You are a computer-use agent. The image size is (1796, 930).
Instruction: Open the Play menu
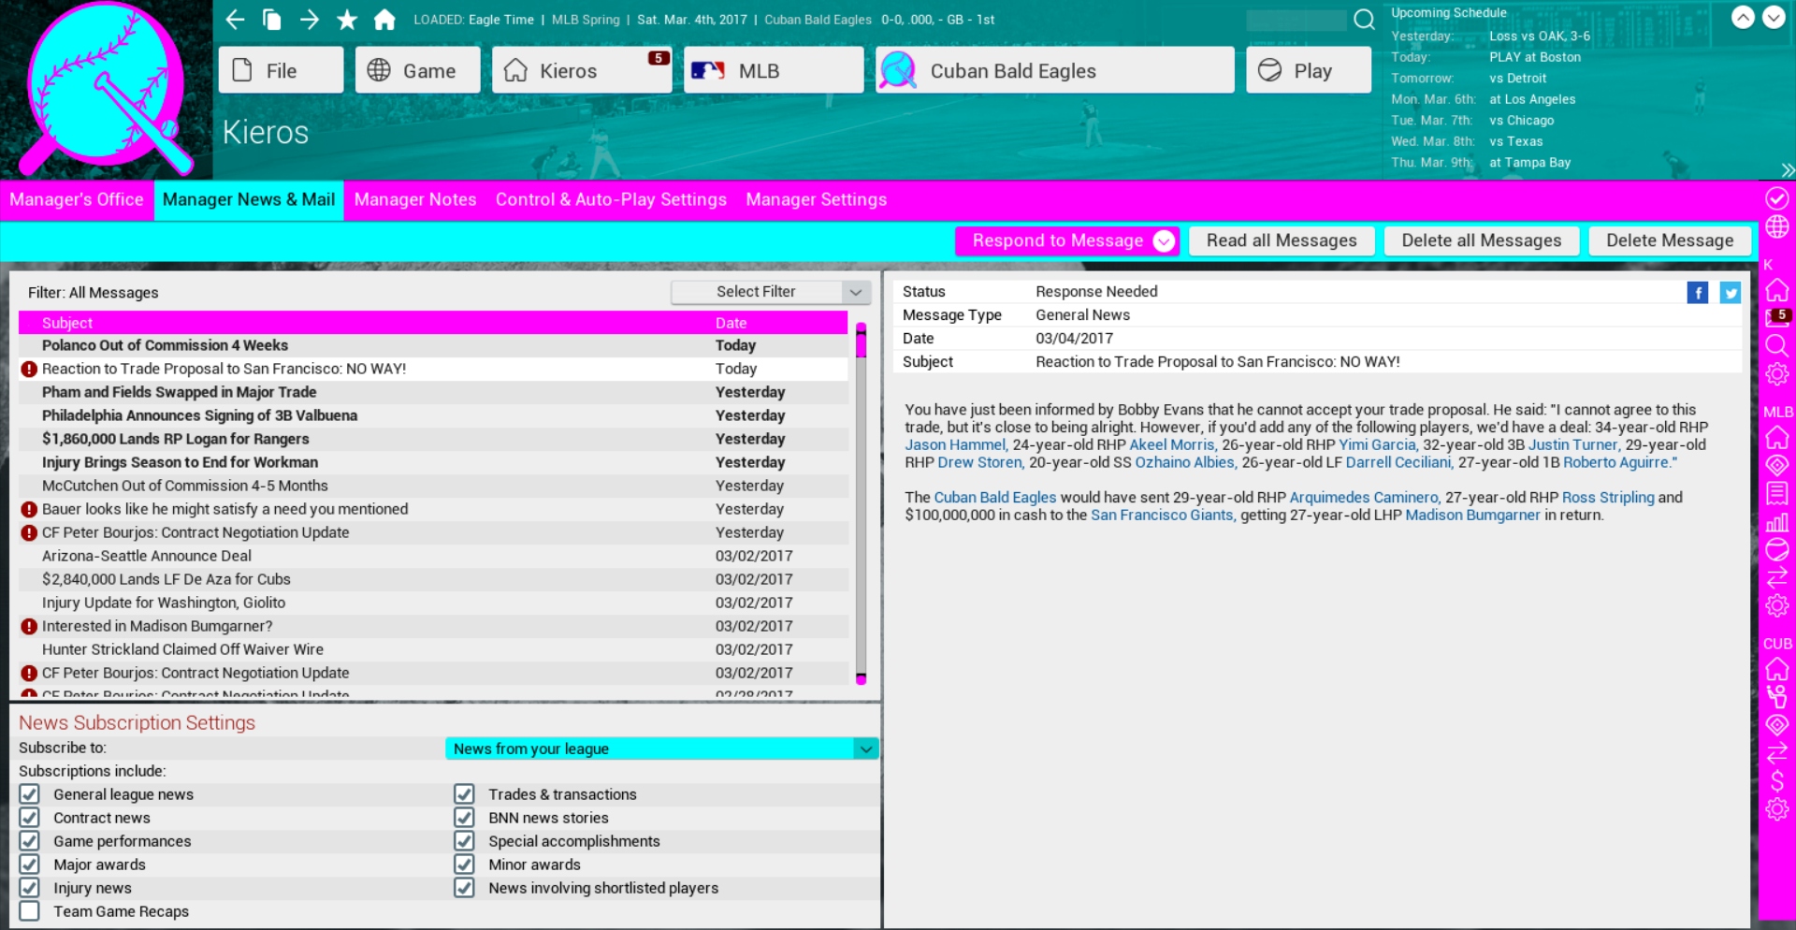1309,70
